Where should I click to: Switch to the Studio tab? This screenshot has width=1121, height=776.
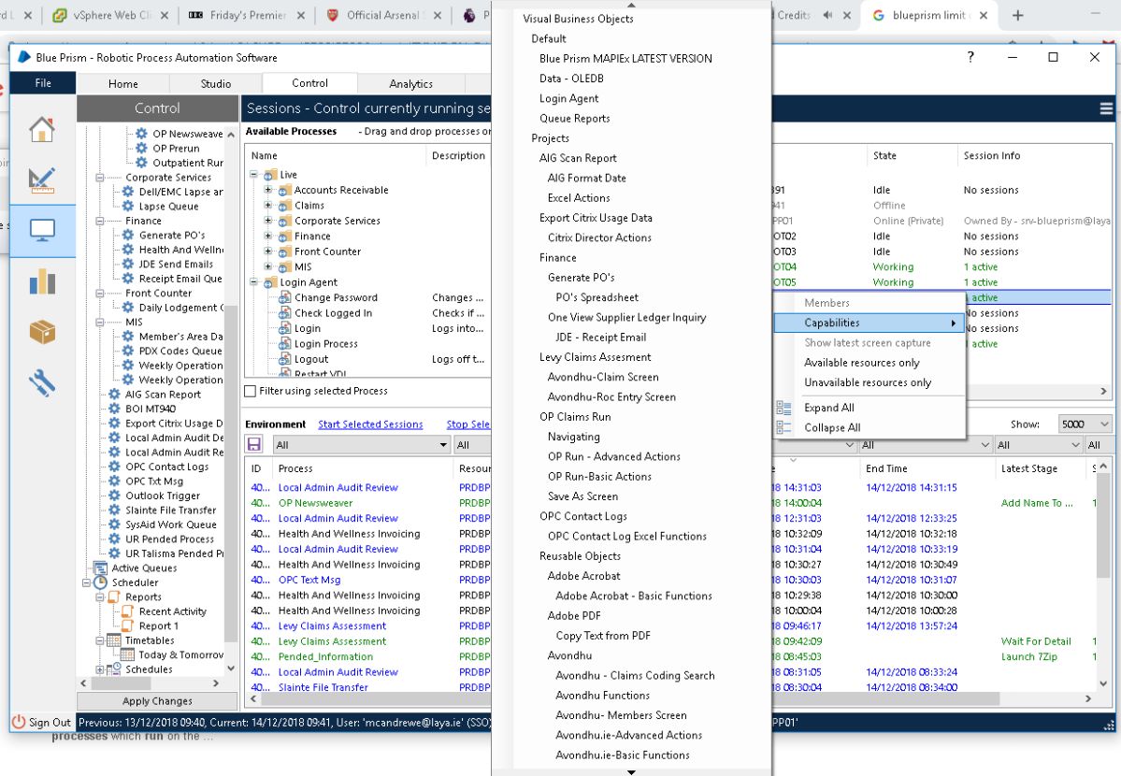[x=216, y=84]
